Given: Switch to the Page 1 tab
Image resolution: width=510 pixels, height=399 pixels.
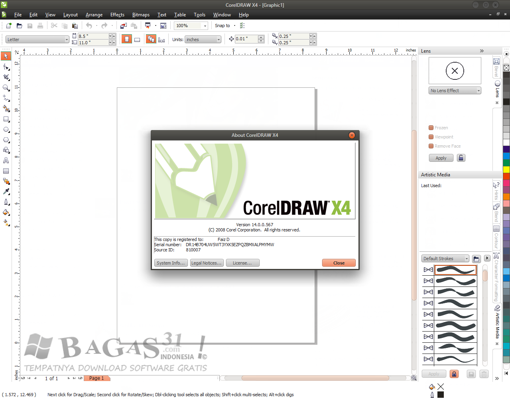Looking at the screenshot, I should [96, 378].
